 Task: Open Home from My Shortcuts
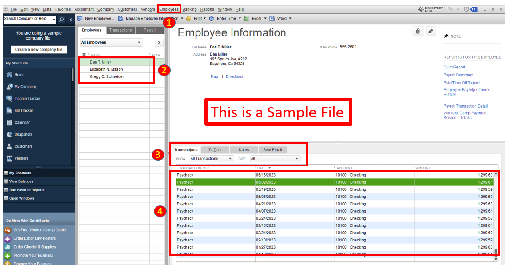15,75
